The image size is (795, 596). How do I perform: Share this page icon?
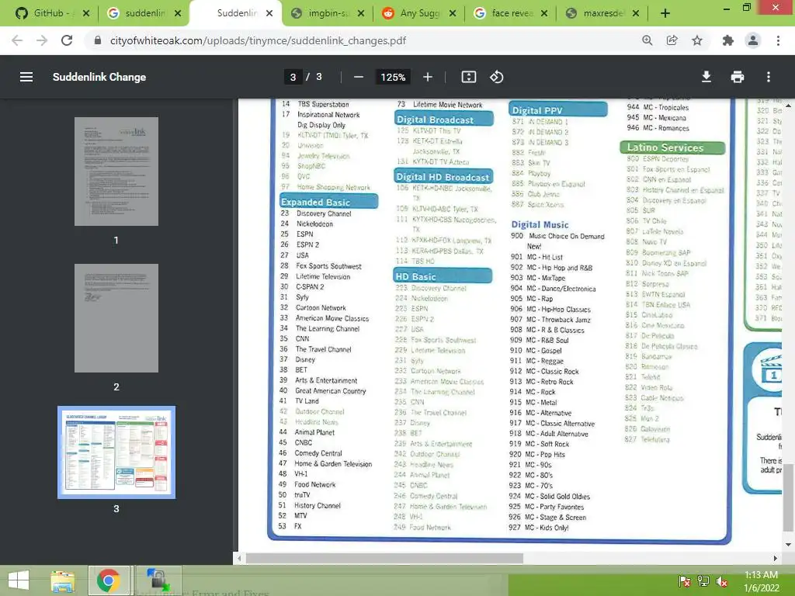(672, 40)
